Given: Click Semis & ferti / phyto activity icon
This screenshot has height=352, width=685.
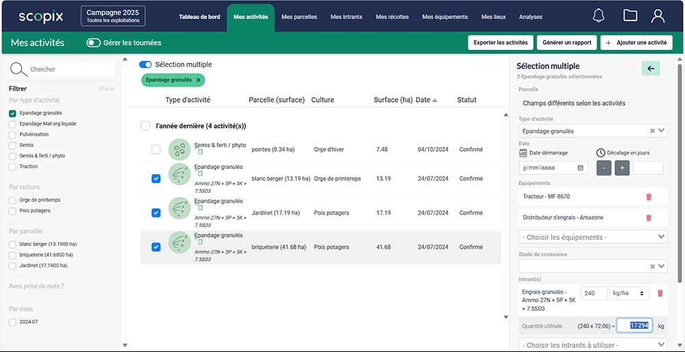Looking at the screenshot, I should click(179, 150).
